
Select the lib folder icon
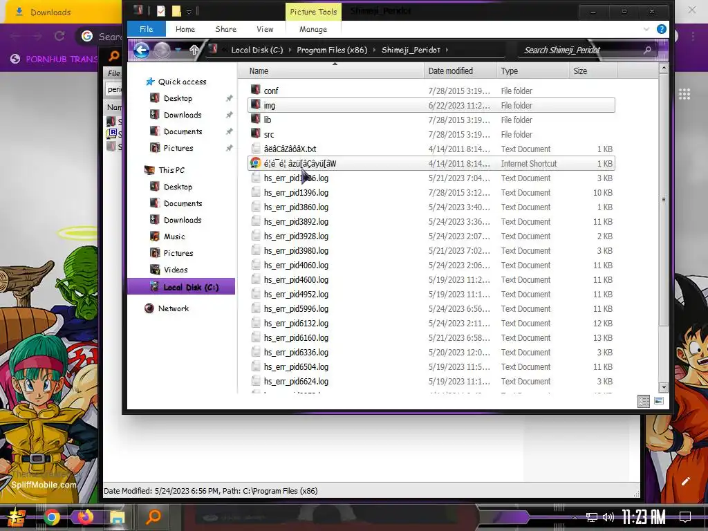[x=256, y=119]
